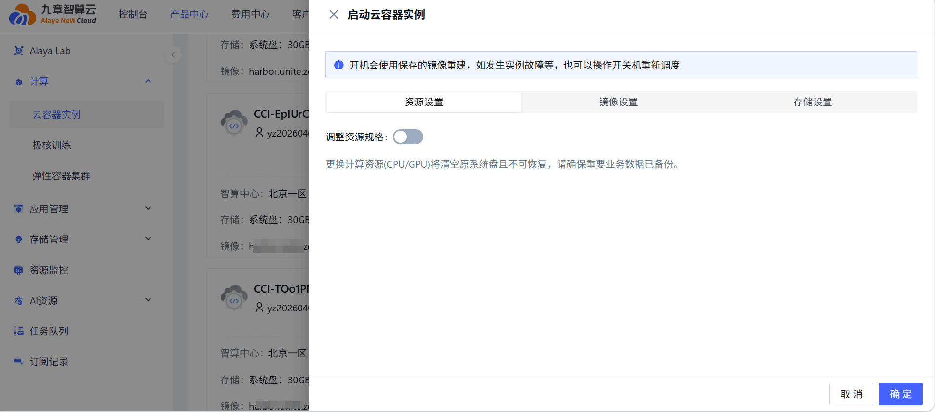Viewport: 938px width, 412px height.
Task: Click the user icon under CCI-TOo1P
Action: coord(259,308)
